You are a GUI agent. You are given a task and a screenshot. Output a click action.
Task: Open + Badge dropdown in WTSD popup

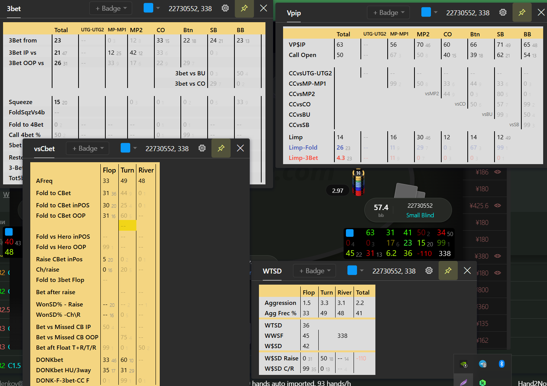[314, 271]
